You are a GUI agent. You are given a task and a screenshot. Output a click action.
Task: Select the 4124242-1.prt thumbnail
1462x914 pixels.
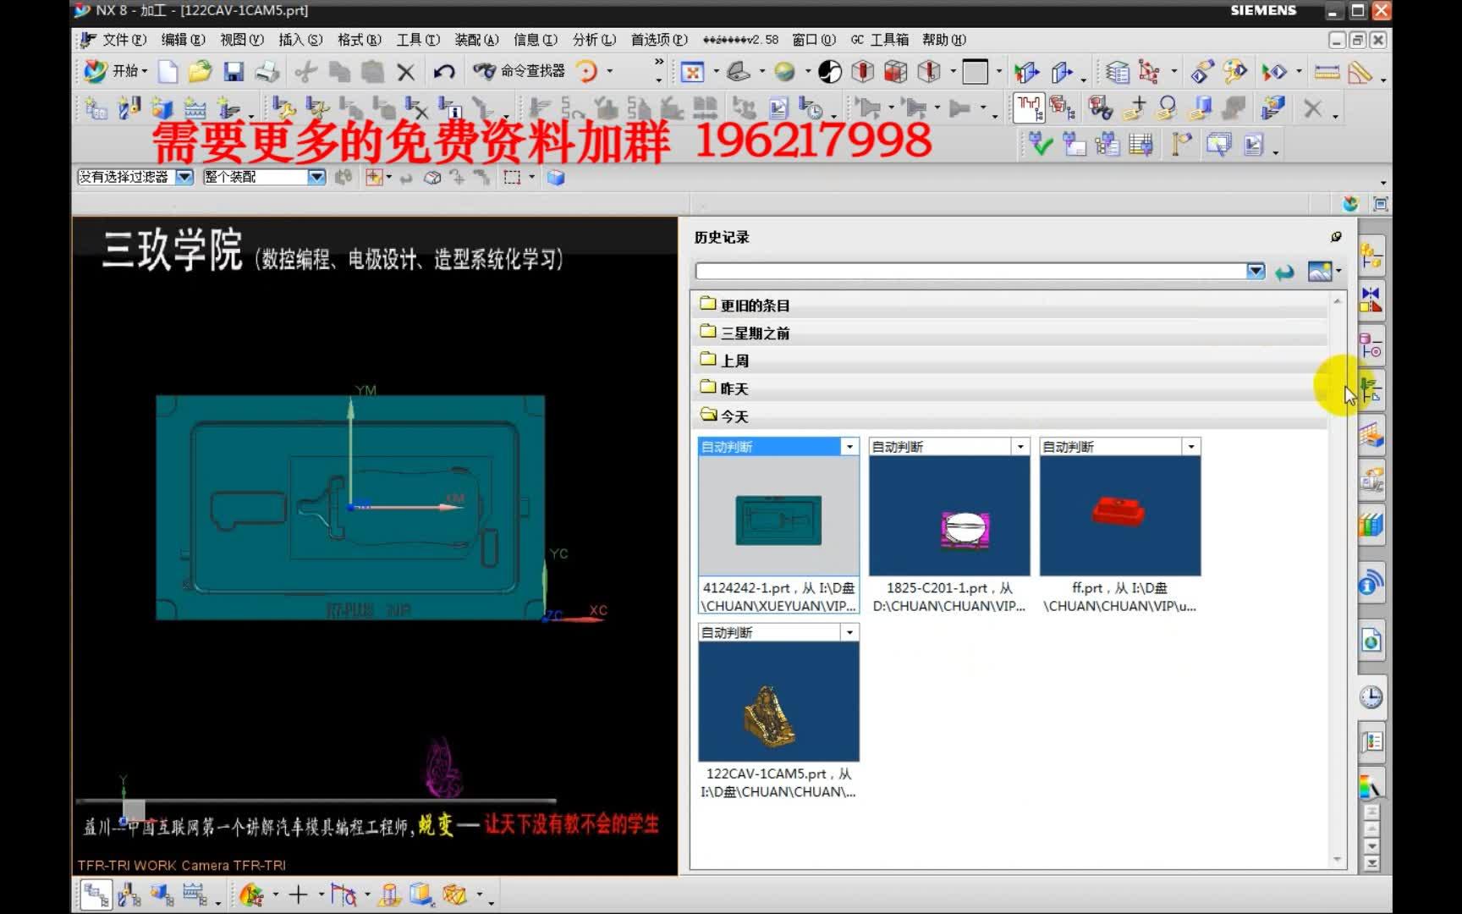(x=778, y=515)
